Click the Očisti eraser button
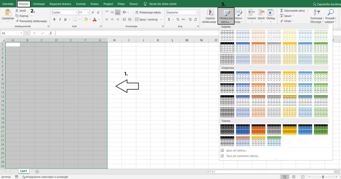The width and height of the screenshot is (341, 179). (287, 21)
